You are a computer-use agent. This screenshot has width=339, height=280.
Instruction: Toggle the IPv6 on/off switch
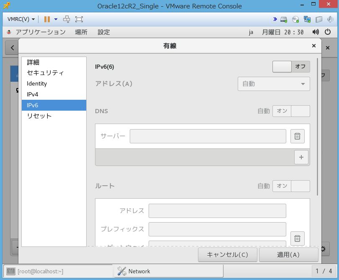click(x=291, y=67)
